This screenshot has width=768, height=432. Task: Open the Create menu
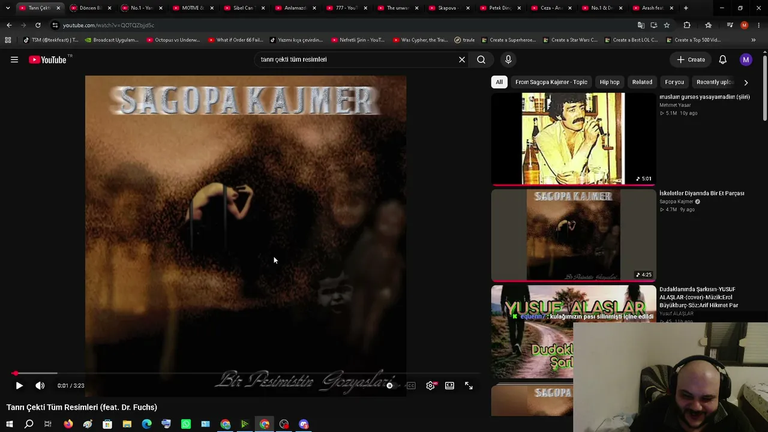pyautogui.click(x=691, y=59)
